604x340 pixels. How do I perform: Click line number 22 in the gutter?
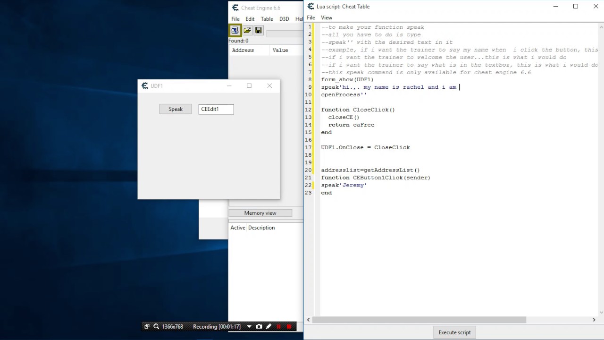309,186
